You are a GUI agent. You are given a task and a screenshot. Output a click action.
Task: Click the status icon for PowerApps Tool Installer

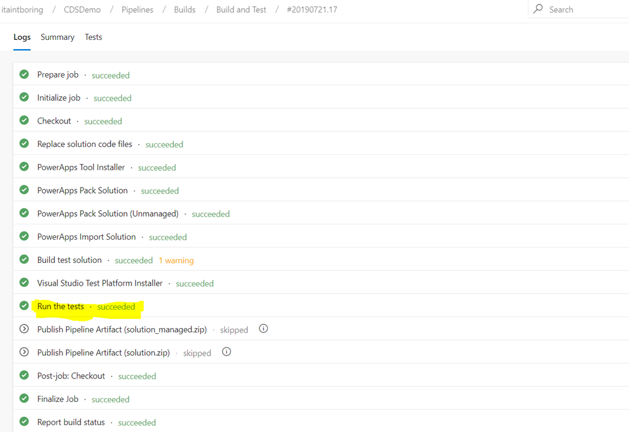[x=24, y=167]
